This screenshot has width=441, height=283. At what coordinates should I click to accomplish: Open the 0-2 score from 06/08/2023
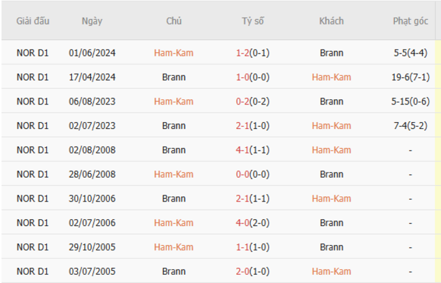[x=242, y=102]
